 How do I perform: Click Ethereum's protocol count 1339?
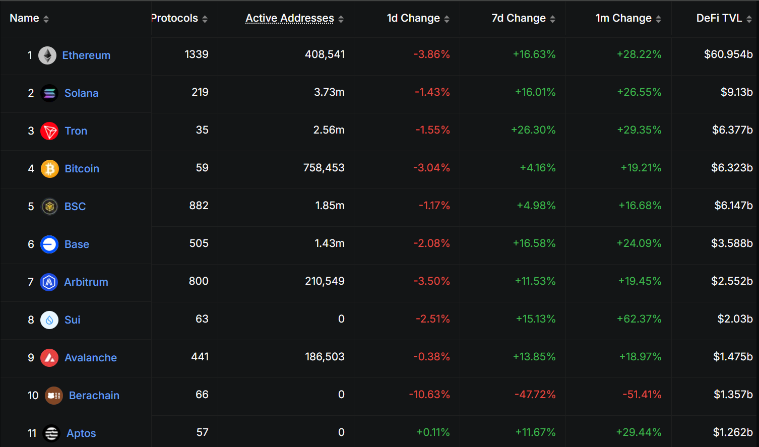coord(197,54)
